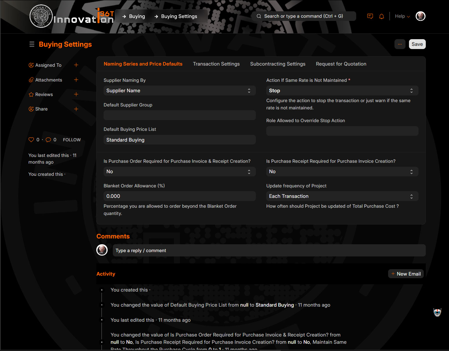Open the chatbot robot icon
This screenshot has width=449, height=351.
[437, 312]
